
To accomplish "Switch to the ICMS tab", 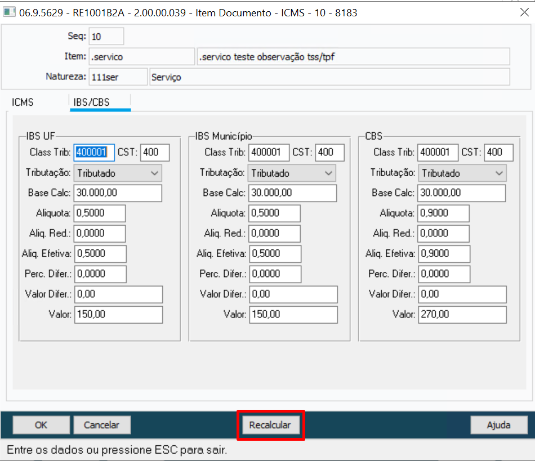I will point(23,102).
